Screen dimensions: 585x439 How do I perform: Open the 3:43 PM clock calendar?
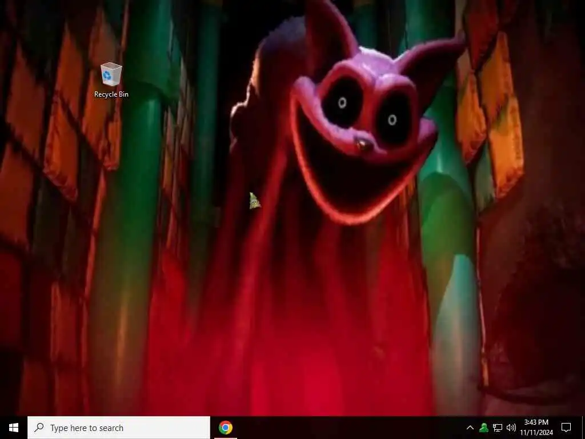tap(536, 428)
